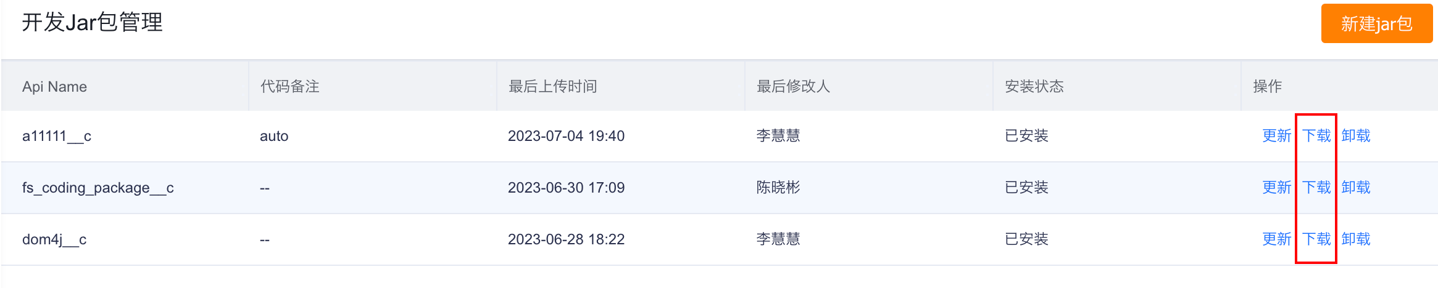Click 下载 for the a11111__c package
Screen dimensions: 1438x288
(x=1316, y=136)
